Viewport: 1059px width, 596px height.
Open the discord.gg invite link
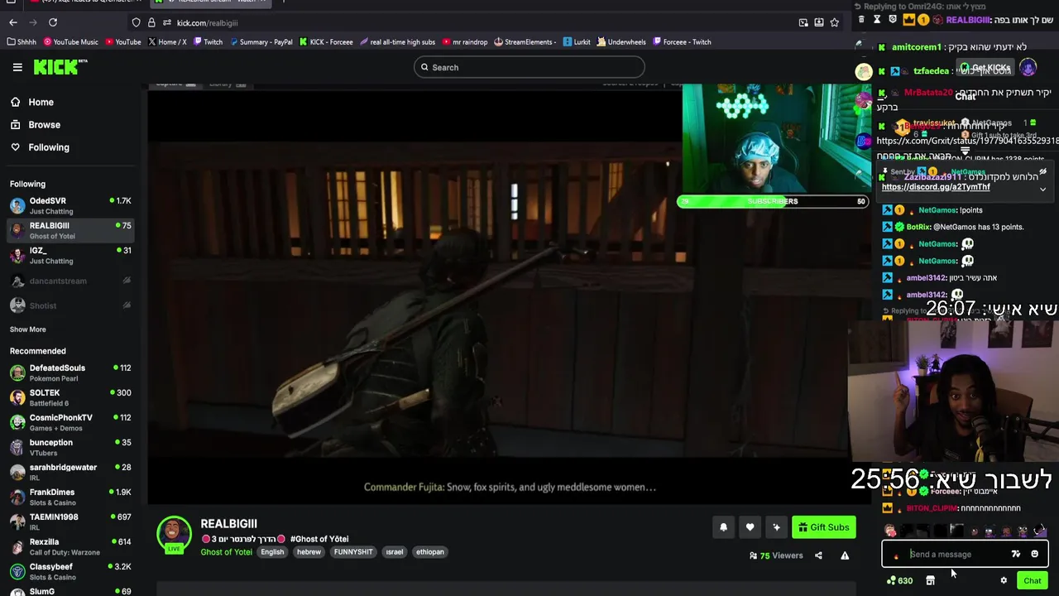click(x=936, y=187)
